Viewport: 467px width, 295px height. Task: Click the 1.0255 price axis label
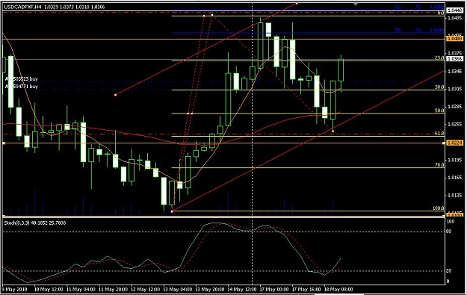pyautogui.click(x=454, y=125)
